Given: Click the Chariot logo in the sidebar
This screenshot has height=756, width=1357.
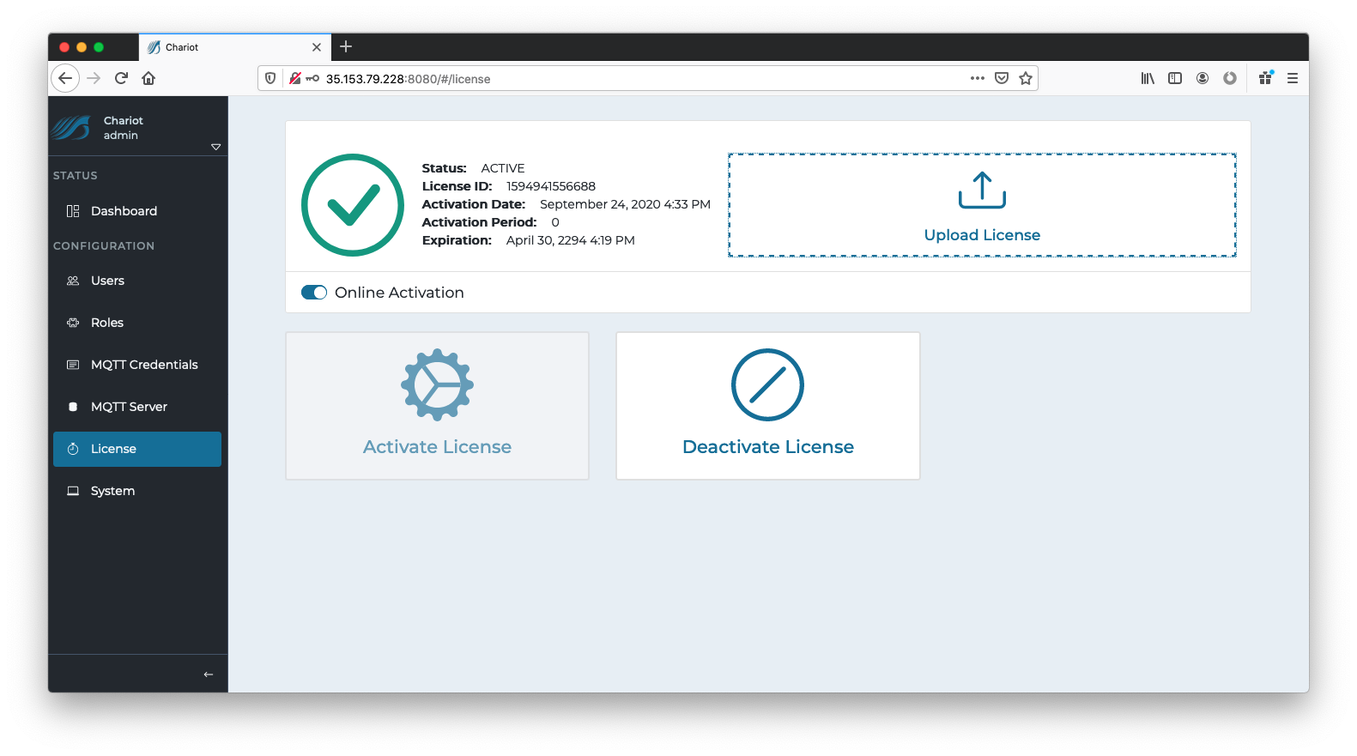Looking at the screenshot, I should 71,128.
